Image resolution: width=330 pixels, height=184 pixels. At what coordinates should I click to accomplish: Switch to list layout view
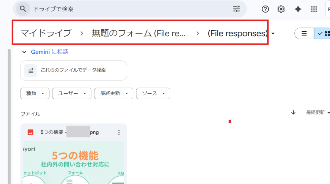304,33
